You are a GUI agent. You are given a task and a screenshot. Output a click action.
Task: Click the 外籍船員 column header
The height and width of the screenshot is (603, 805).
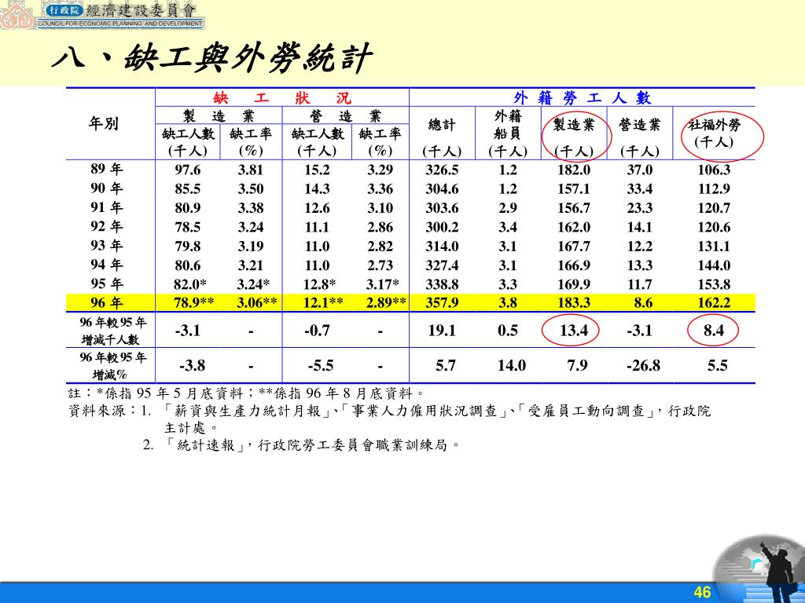click(508, 133)
